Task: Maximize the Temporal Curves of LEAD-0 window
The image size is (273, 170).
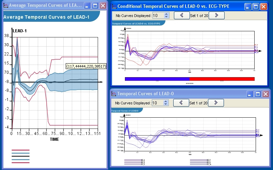Action: tap(258, 94)
